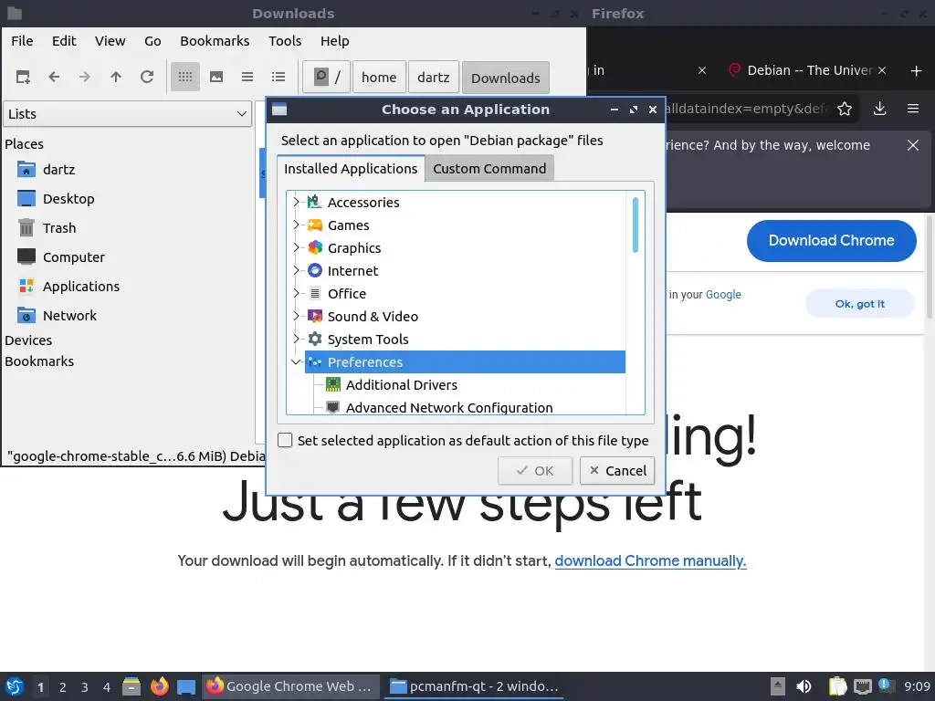The height and width of the screenshot is (701, 935).
Task: Open Firefox downloads panel
Action: (x=879, y=109)
